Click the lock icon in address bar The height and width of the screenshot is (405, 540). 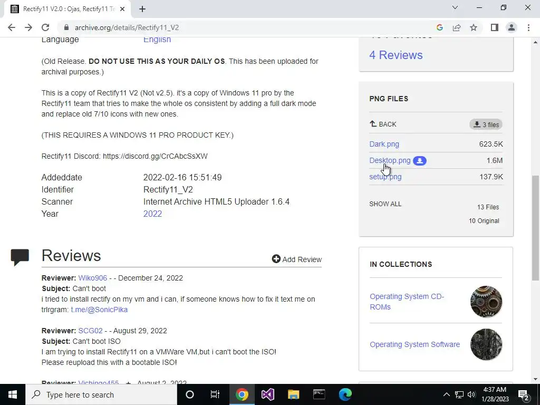(x=66, y=27)
